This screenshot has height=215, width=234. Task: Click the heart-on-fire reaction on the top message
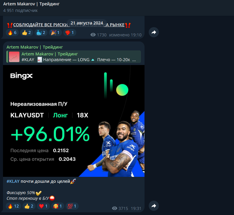[x=69, y=33]
